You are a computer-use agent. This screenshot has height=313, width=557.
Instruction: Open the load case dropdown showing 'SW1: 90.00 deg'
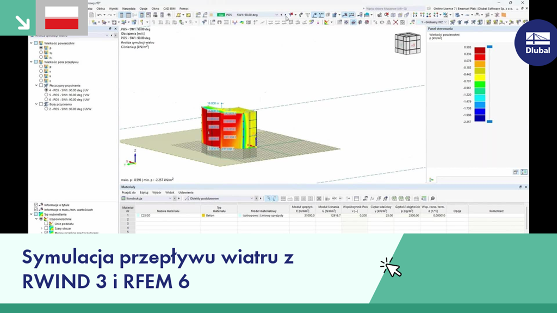[276, 15]
